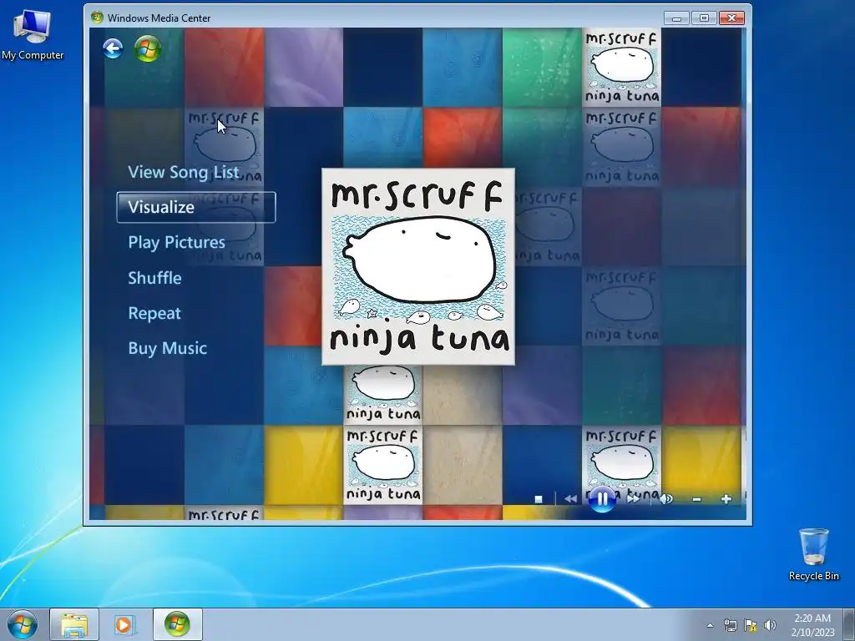Viewport: 855px width, 641px height.
Task: Show hidden system tray icons
Action: (710, 625)
